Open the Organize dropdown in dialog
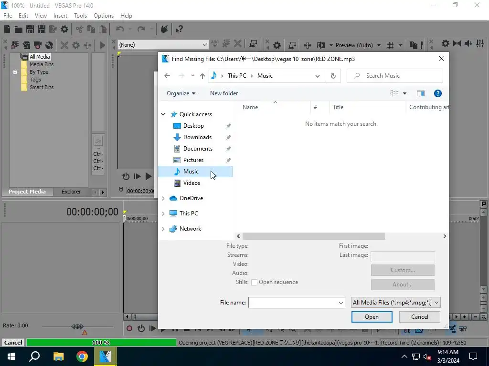 pyautogui.click(x=181, y=93)
